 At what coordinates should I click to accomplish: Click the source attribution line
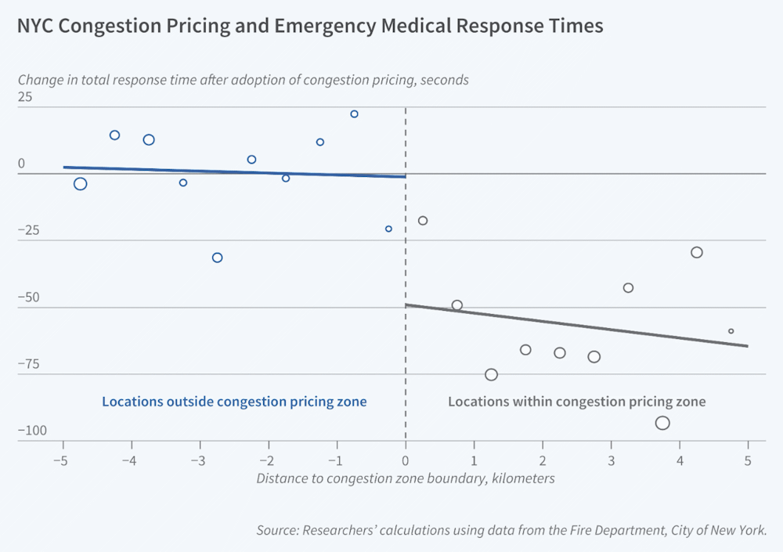[x=511, y=530]
